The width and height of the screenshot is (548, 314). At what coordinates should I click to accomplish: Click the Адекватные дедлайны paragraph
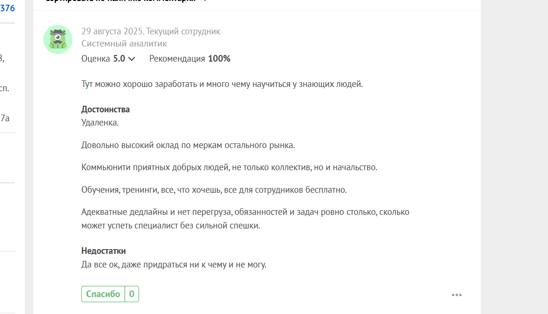pos(245,219)
